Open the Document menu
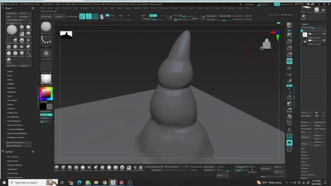Image resolution: width=331 pixels, height=186 pixels. coord(66,8)
